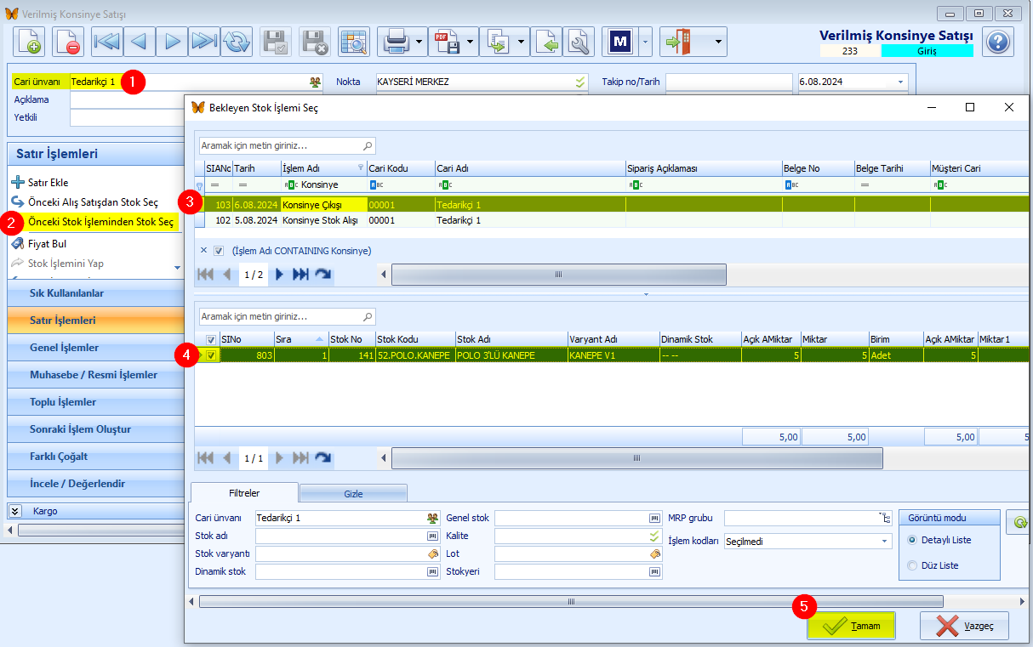
Task: Uncheck the row 803 checkbox
Action: pos(211,355)
